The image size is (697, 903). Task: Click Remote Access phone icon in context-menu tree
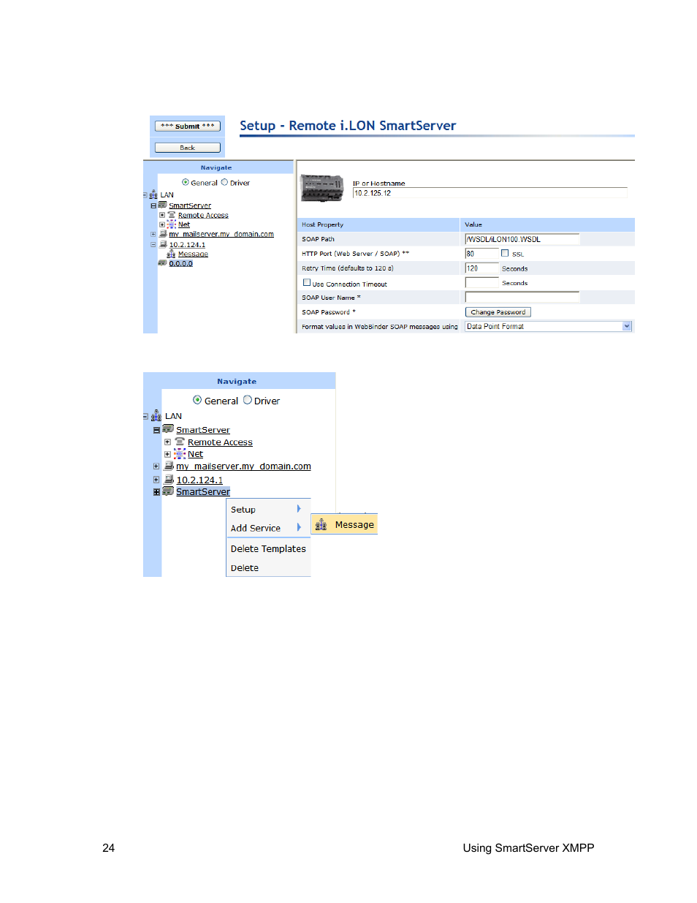click(180, 442)
